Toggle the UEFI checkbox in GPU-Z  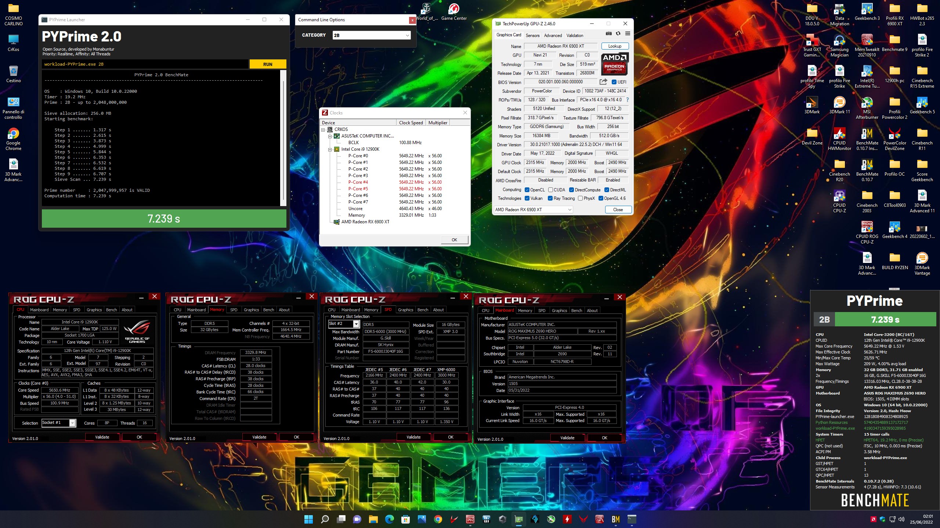click(x=614, y=82)
